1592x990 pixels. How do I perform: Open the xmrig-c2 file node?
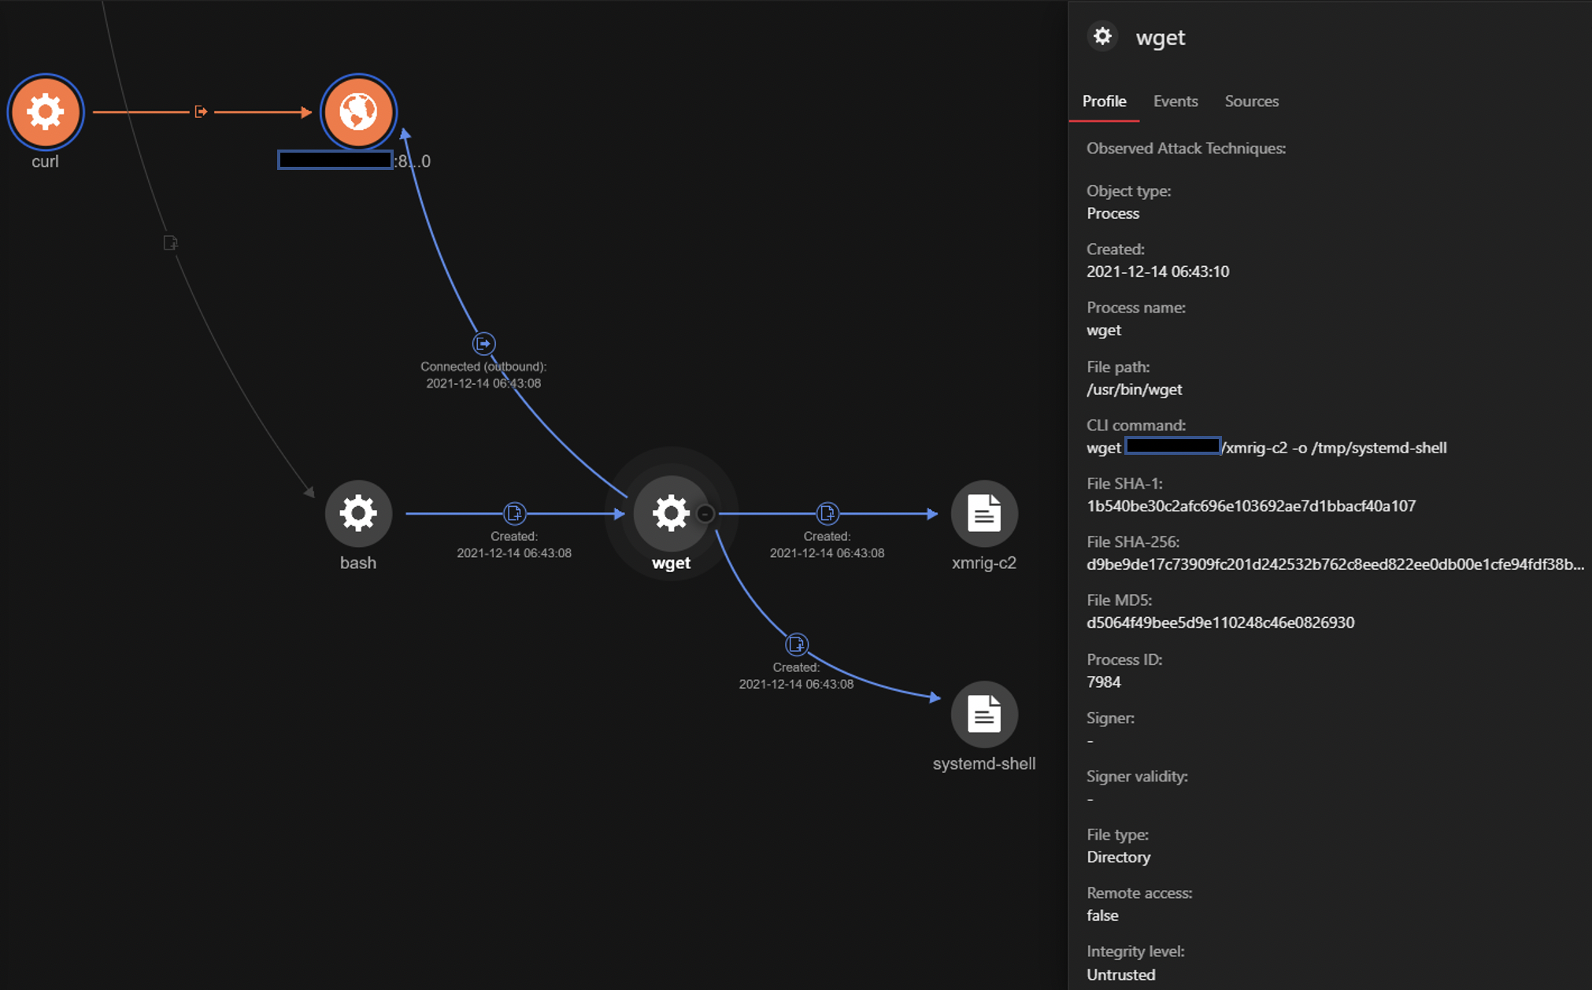[x=983, y=513]
